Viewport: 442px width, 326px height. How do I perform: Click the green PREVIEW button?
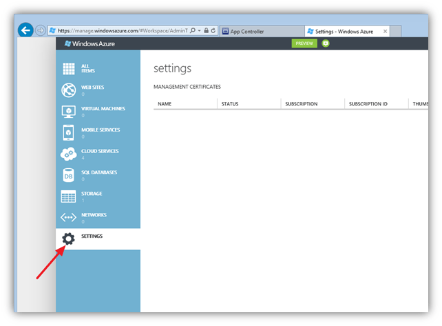304,43
